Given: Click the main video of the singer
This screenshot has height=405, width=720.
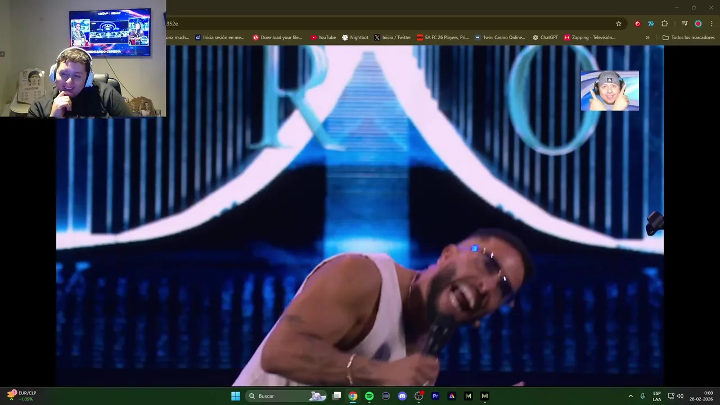Looking at the screenshot, I should (360, 215).
